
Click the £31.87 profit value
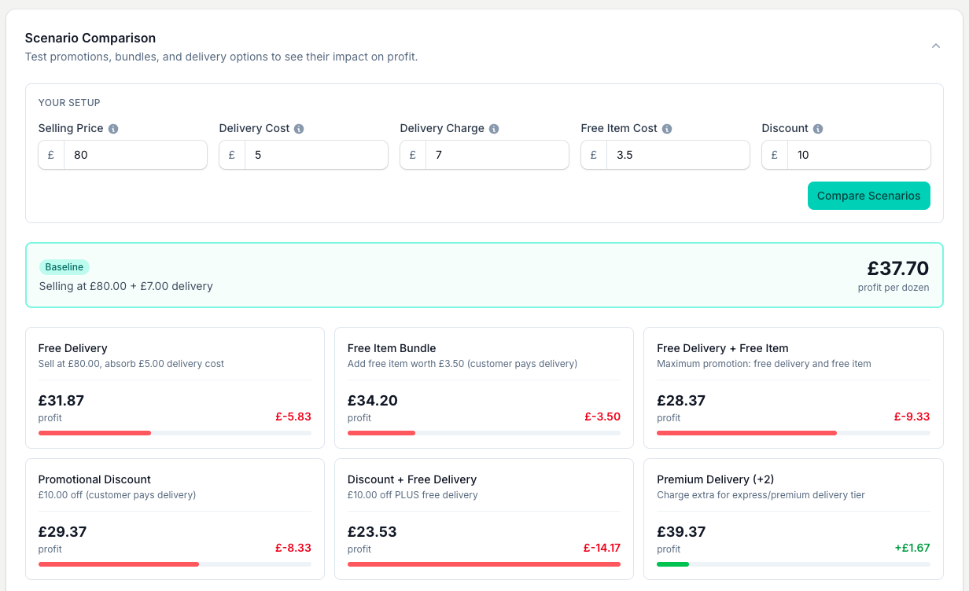click(x=61, y=401)
